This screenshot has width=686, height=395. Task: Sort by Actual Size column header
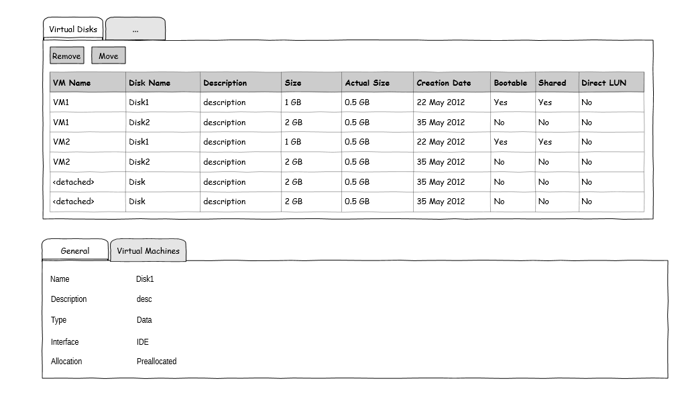pos(367,83)
